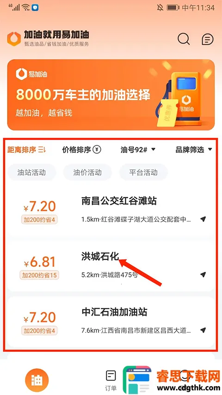222x395 pixels.
Task: Tap navigation arrow for 洪城石化
Action: click(203, 275)
